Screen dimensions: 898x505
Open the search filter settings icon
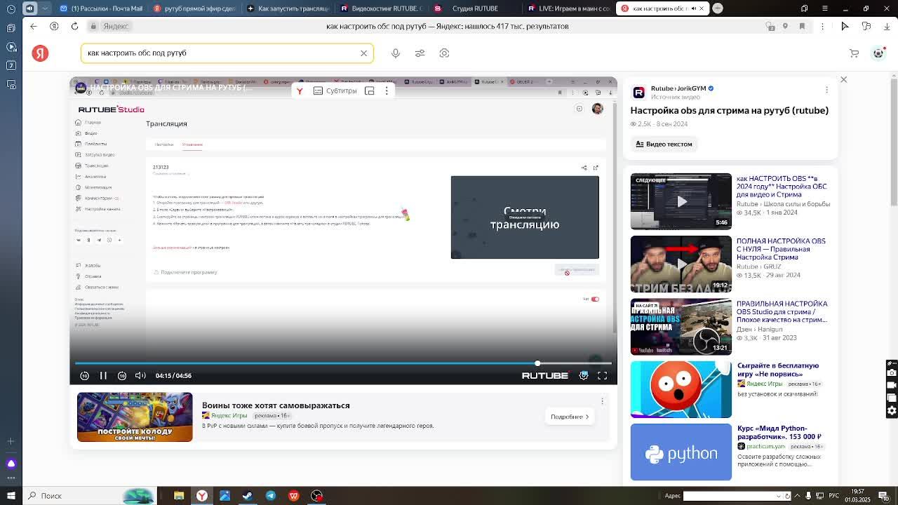point(420,53)
